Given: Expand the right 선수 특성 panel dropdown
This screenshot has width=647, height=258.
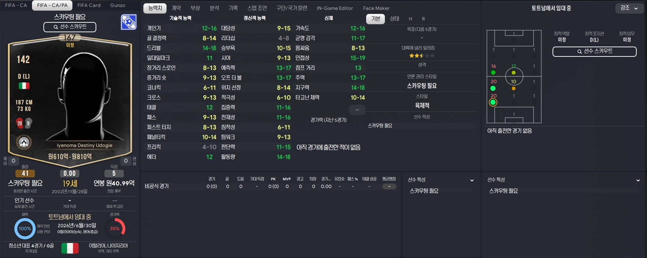Looking at the screenshot, I should click(x=638, y=180).
